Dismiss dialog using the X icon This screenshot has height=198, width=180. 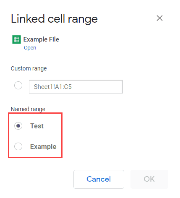pyautogui.click(x=159, y=18)
